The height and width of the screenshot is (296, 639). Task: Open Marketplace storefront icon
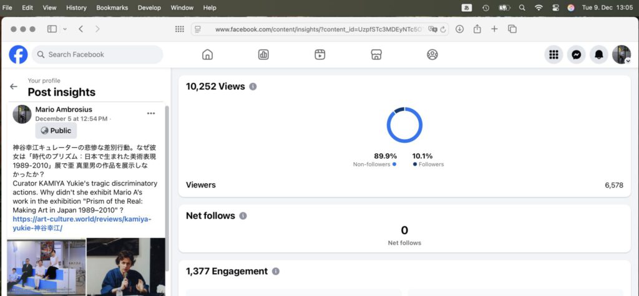pos(376,55)
